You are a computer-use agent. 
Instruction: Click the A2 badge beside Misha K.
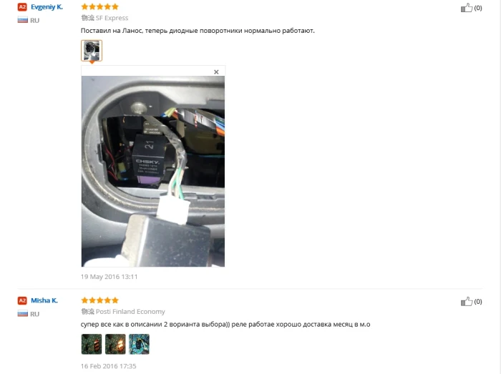(x=22, y=300)
